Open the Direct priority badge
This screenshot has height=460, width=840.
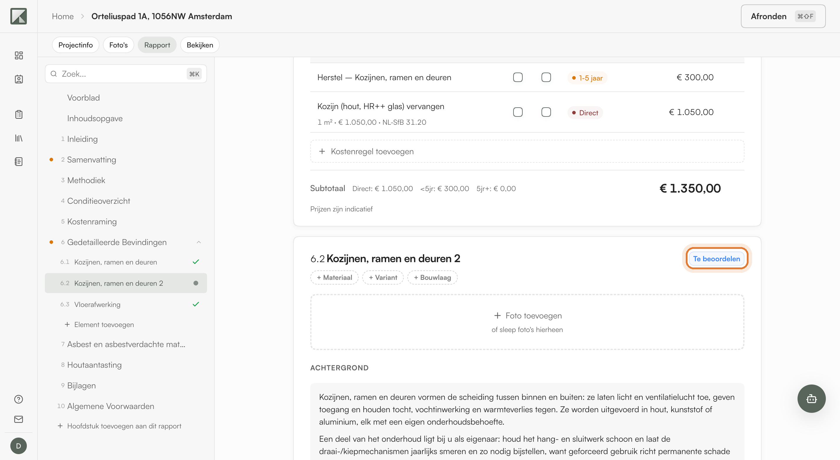pos(585,113)
